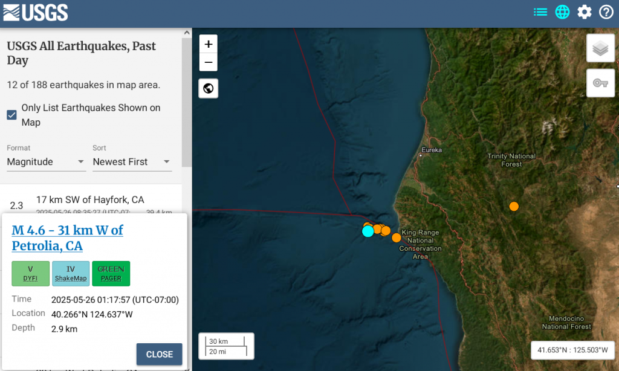Open the ShakeMap IV badge
This screenshot has height=371, width=619.
(71, 274)
